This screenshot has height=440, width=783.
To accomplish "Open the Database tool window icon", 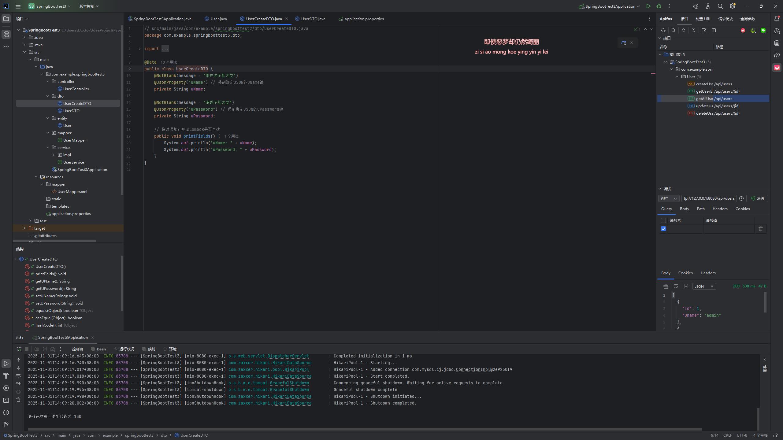I will pos(777,43).
